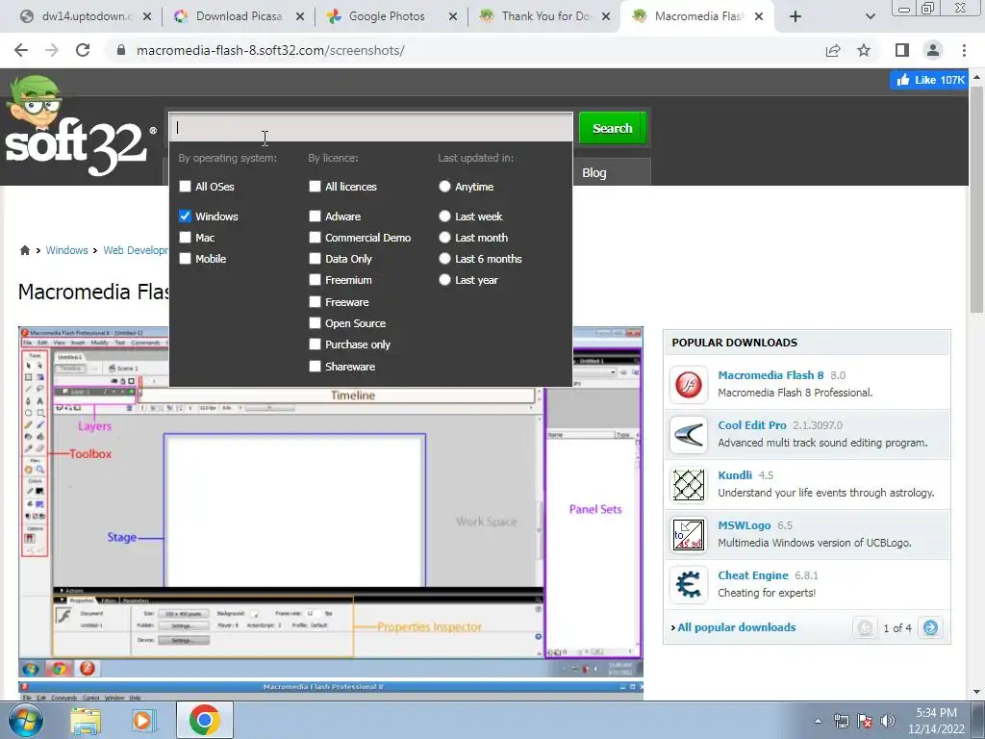
Task: Bookmark the page with the star icon
Action: pos(864,50)
